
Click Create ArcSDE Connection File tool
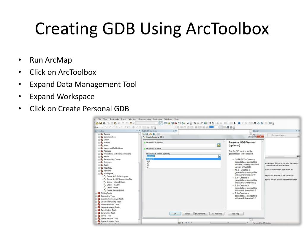(118, 179)
